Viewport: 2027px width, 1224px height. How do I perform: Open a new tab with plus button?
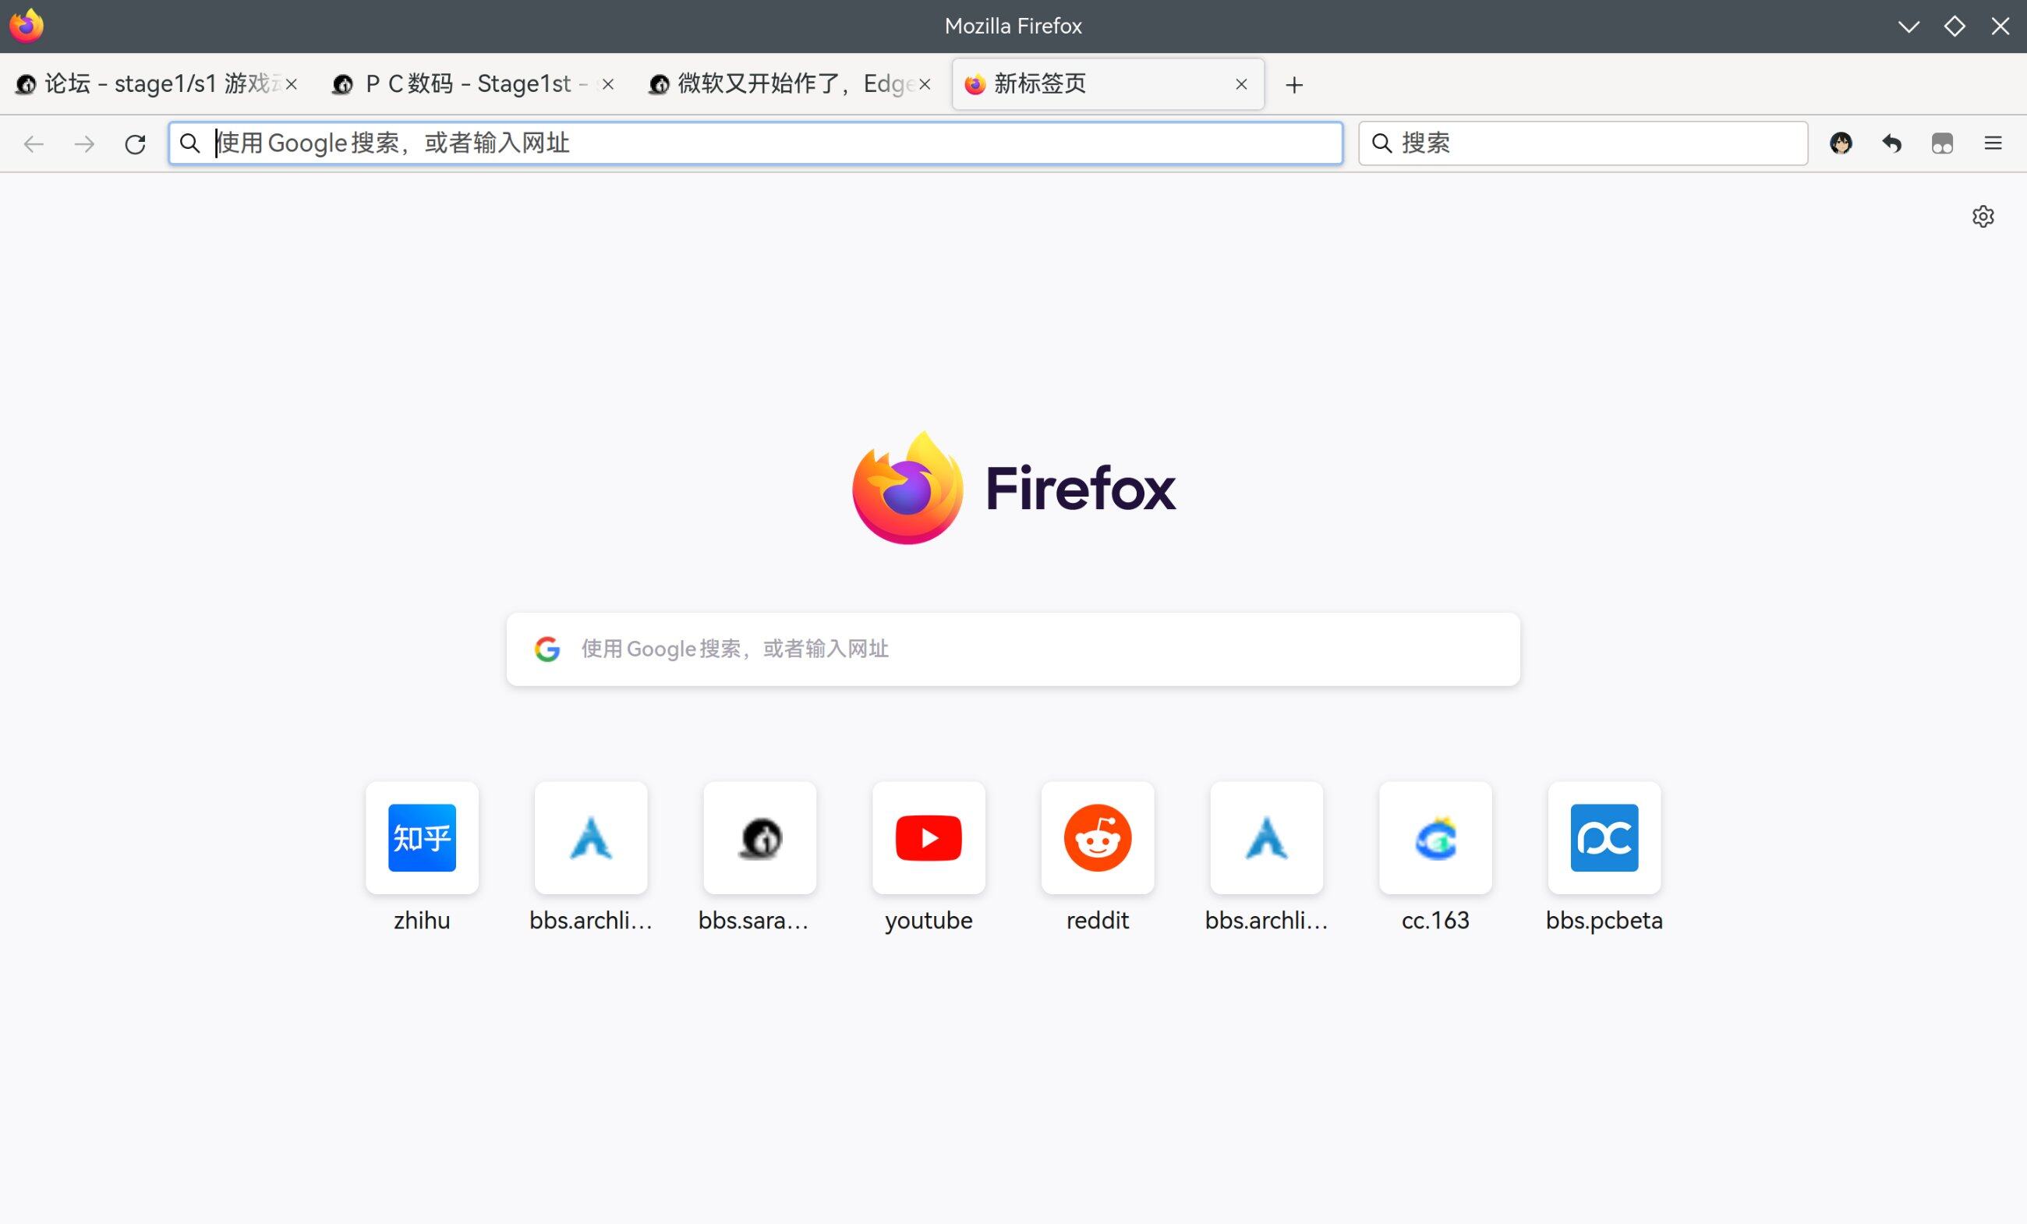click(x=1294, y=85)
